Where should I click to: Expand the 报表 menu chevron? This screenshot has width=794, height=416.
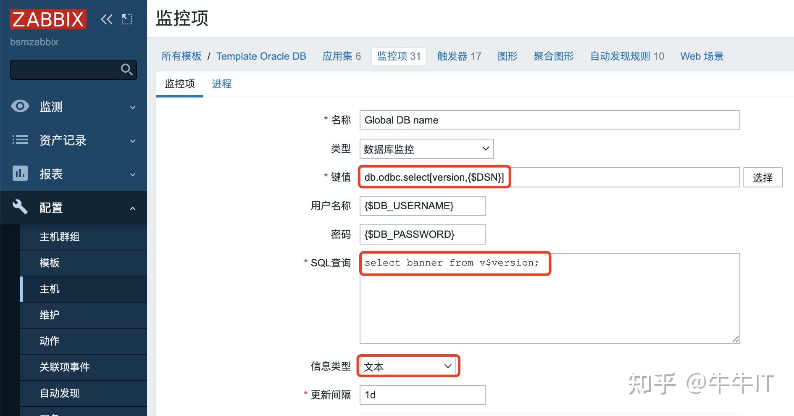pyautogui.click(x=133, y=174)
